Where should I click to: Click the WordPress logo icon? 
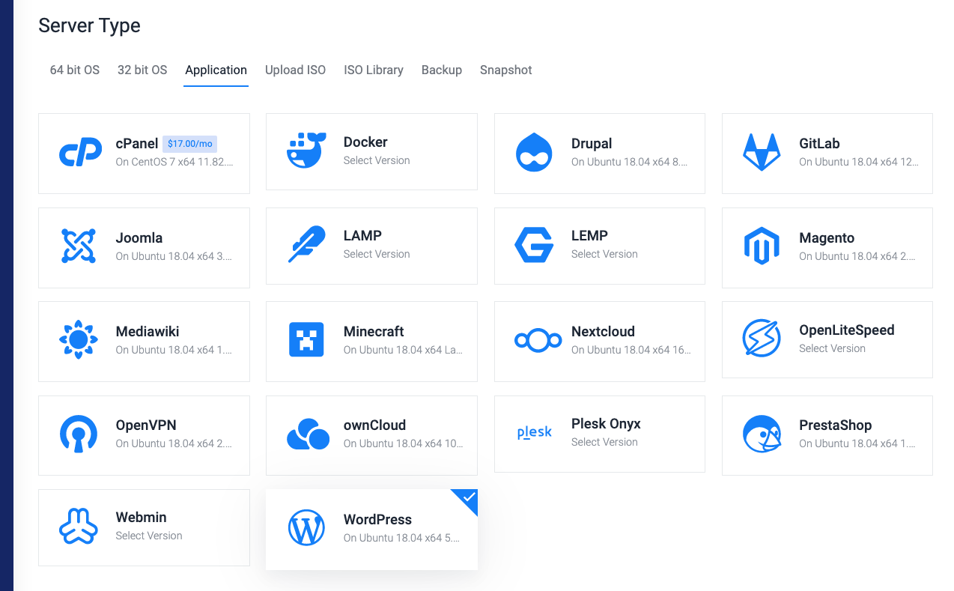[307, 528]
